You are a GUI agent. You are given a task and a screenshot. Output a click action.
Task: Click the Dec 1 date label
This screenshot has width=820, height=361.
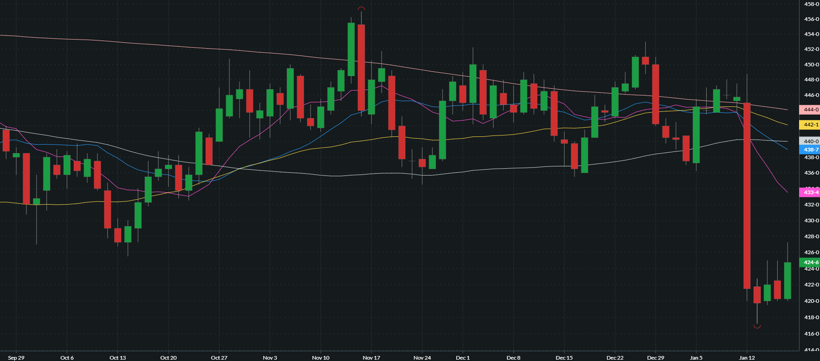click(463, 357)
